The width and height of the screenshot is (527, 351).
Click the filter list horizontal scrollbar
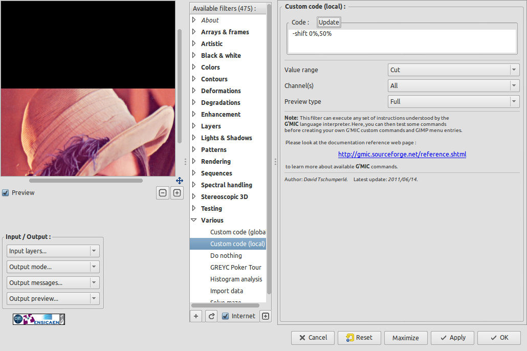pos(225,305)
